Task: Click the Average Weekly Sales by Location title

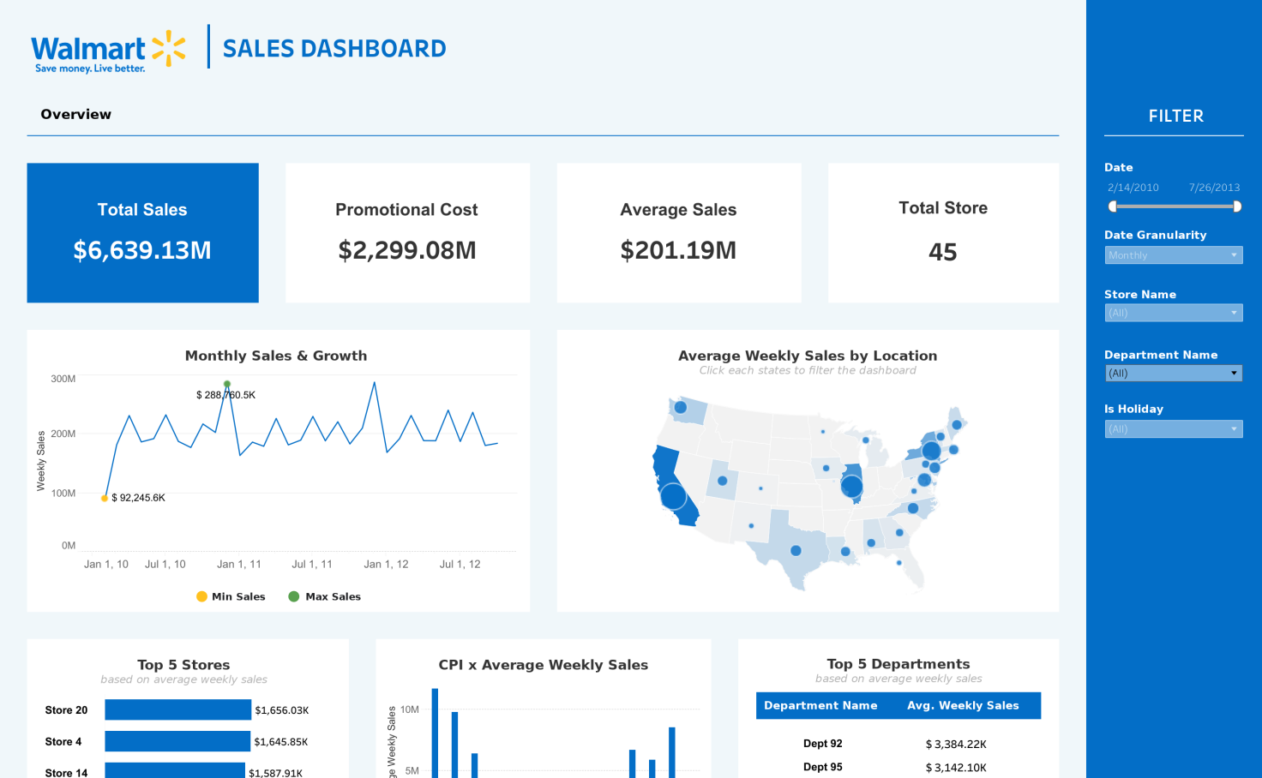Action: [808, 356]
